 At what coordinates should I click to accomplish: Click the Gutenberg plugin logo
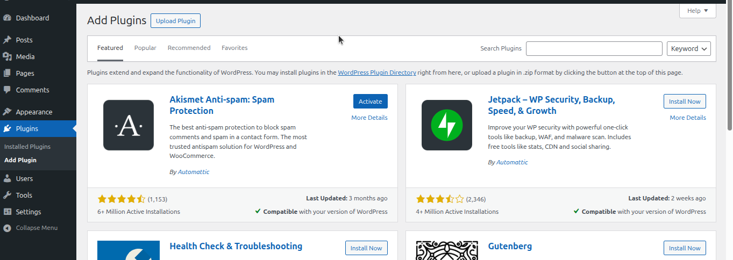[447, 250]
